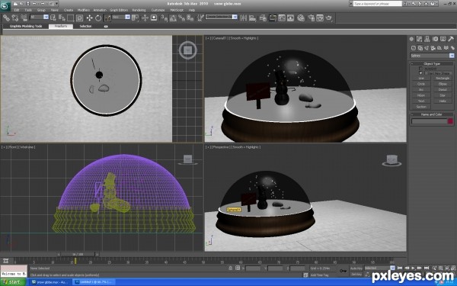Activate the Select and Move tool

click(89, 18)
